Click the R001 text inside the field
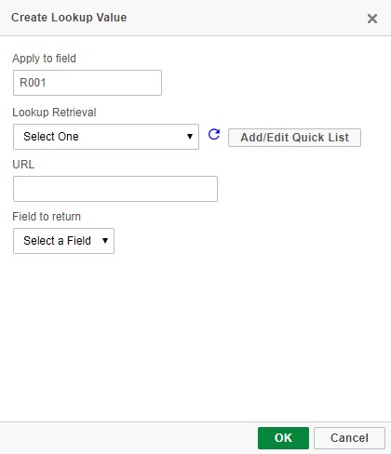This screenshot has width=391, height=454. [33, 83]
